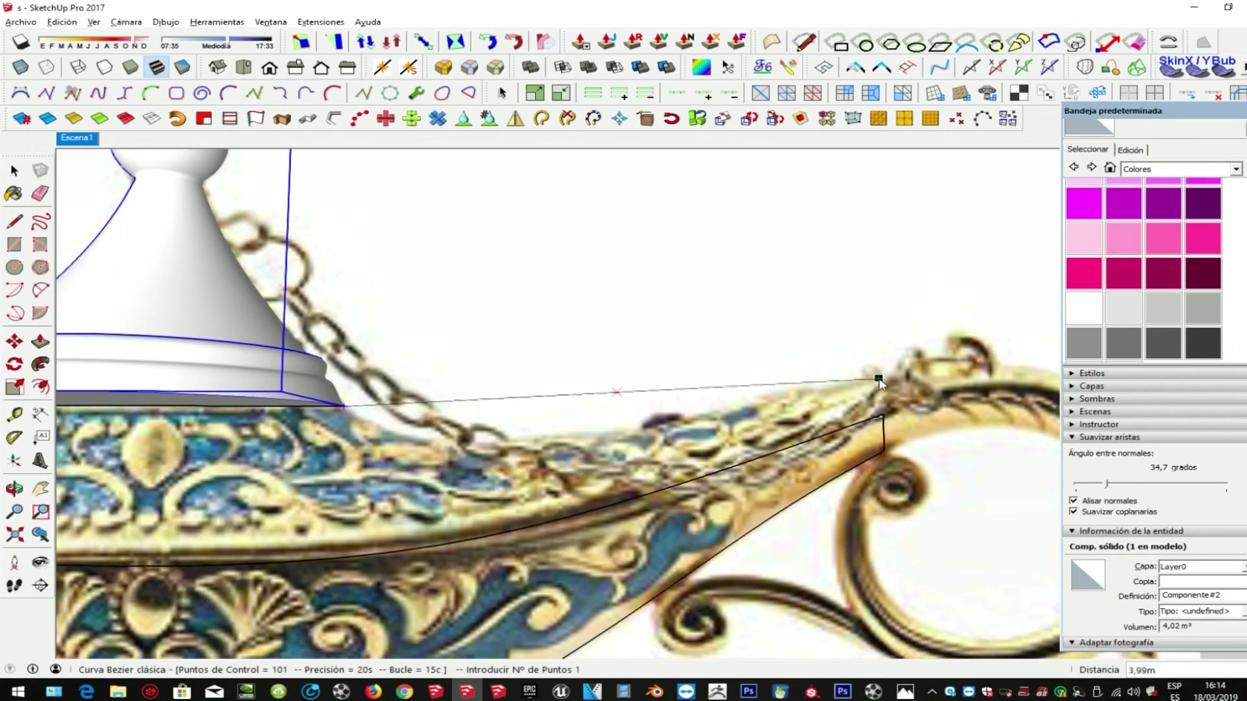
Task: Click the Escena1 scene tab
Action: 77,138
